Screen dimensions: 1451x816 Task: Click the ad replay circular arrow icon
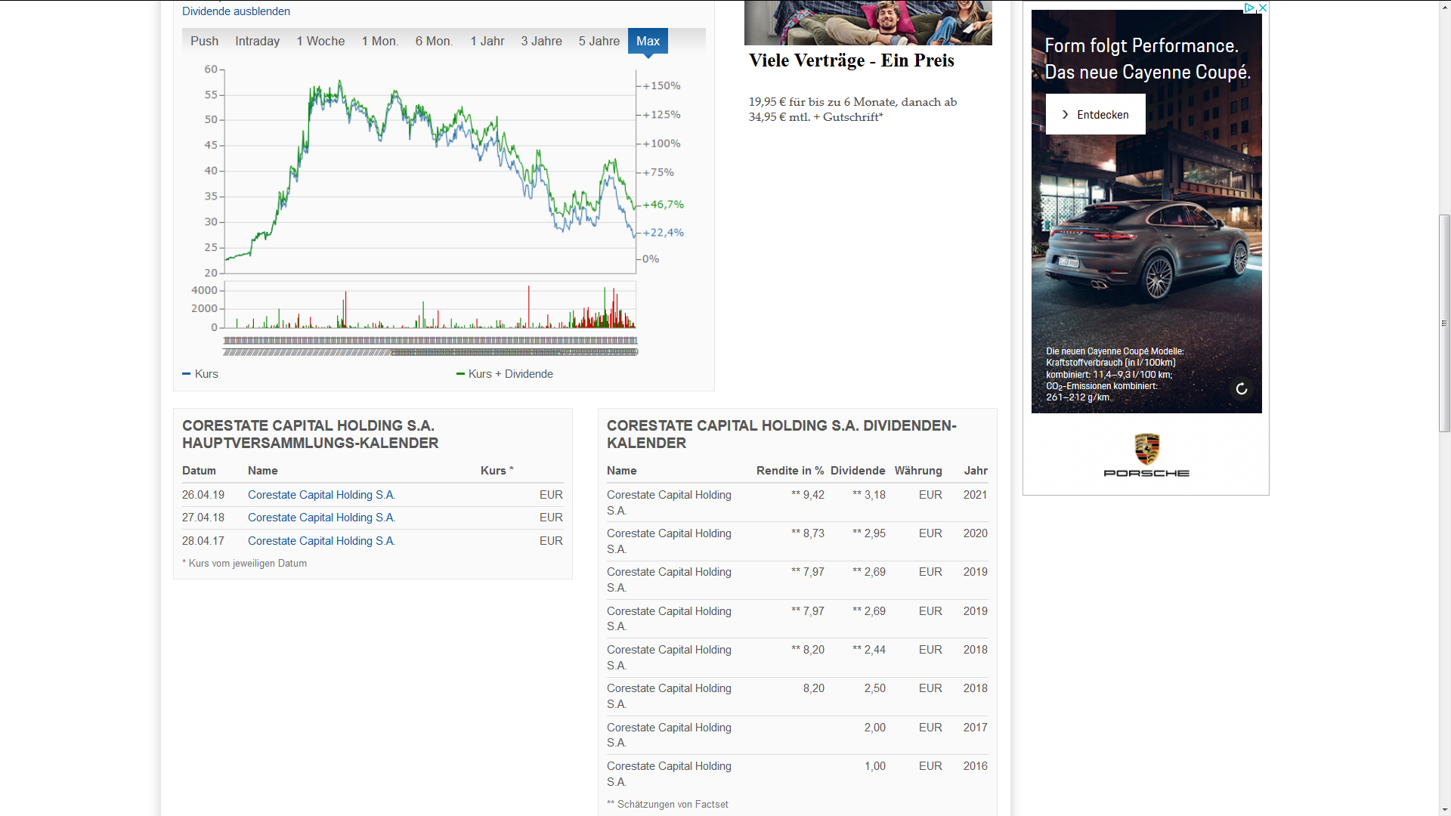(1241, 389)
